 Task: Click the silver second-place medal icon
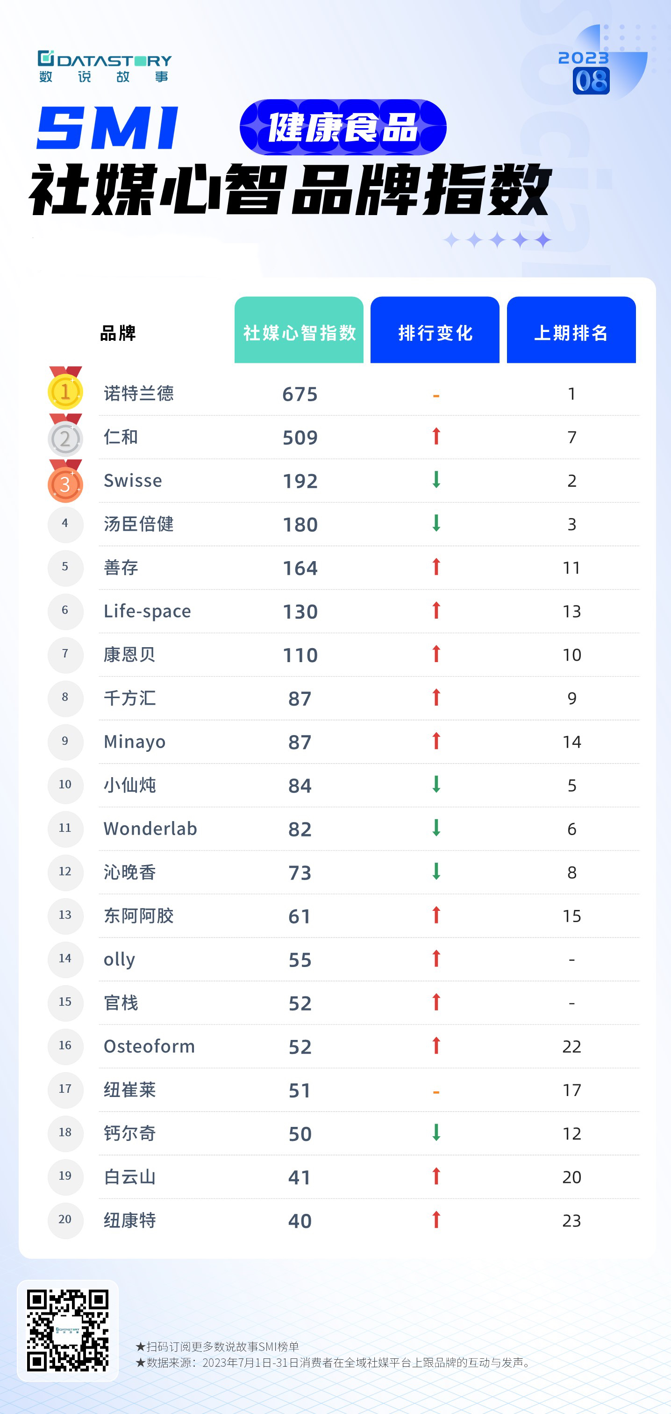click(x=65, y=435)
